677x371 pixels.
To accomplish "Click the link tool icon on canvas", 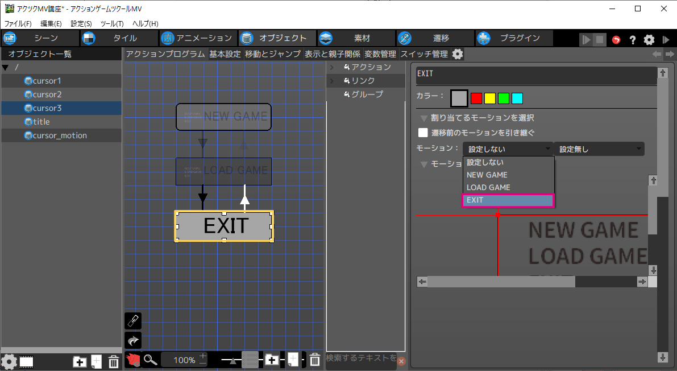I will [x=132, y=321].
